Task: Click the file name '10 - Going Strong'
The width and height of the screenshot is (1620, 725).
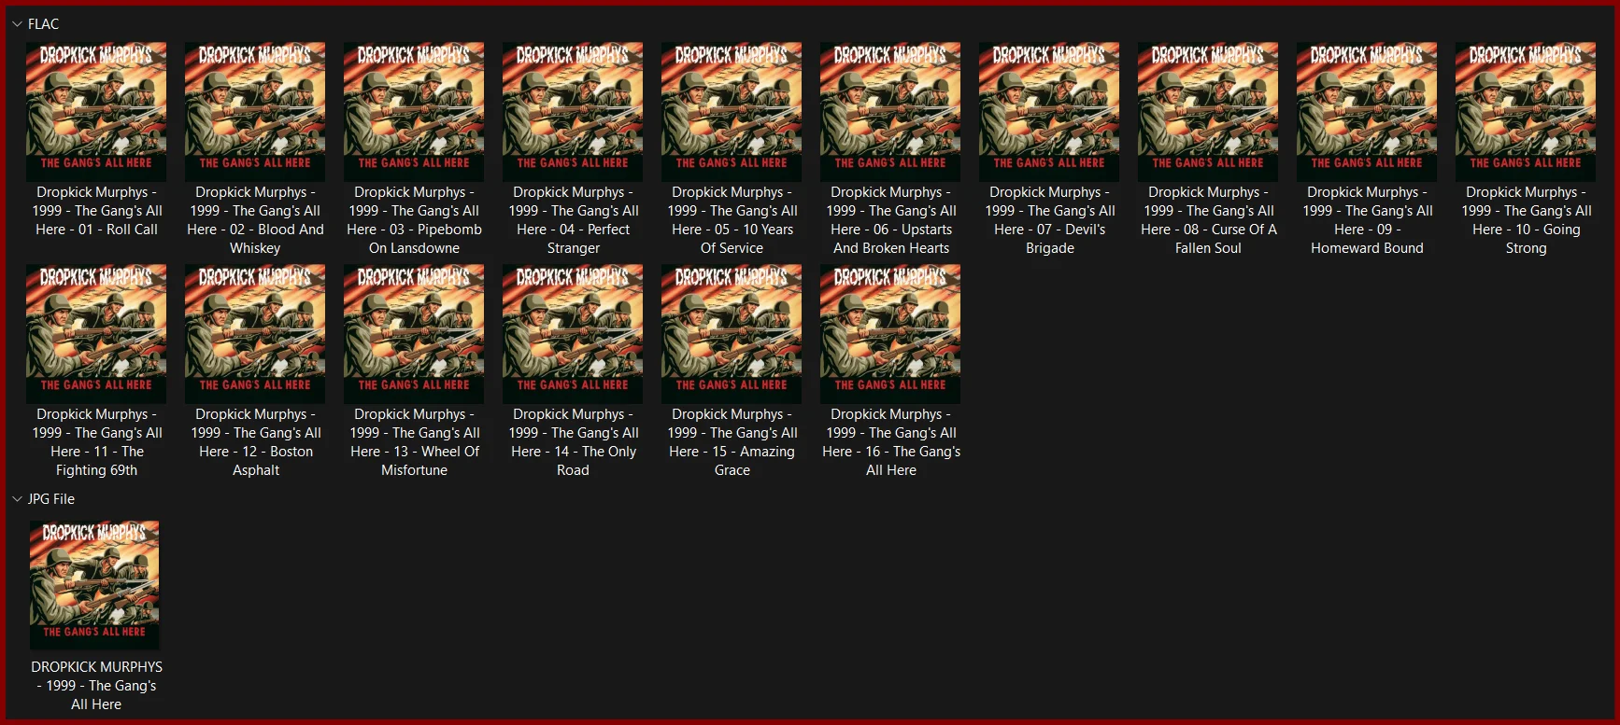Action: click(1526, 220)
